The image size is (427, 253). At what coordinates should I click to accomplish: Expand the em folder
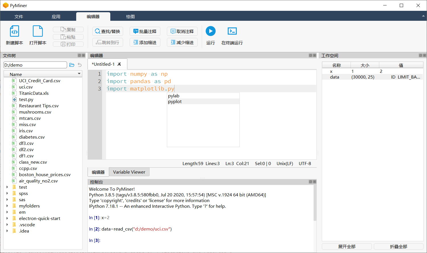pos(7,212)
